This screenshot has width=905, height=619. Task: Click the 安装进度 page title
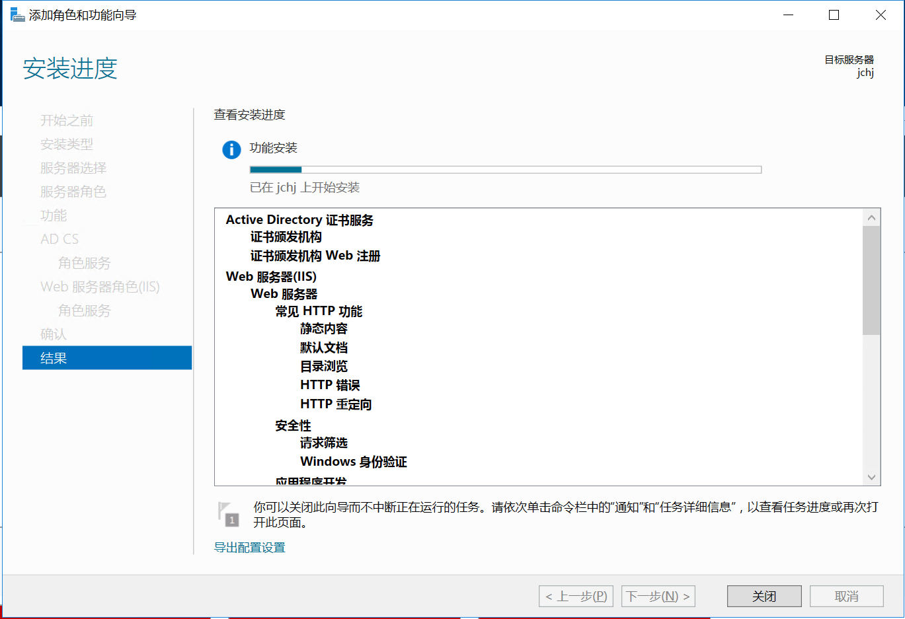pos(70,69)
